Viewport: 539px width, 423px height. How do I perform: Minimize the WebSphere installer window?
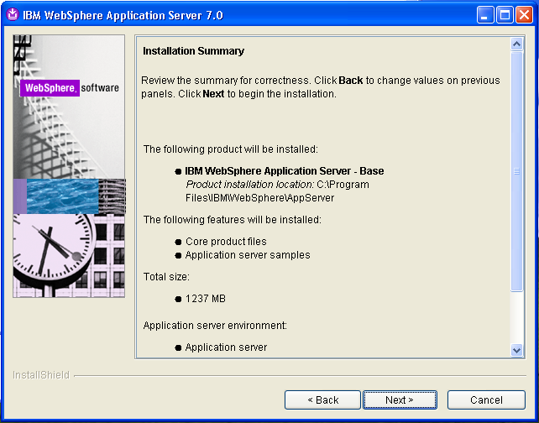click(484, 15)
